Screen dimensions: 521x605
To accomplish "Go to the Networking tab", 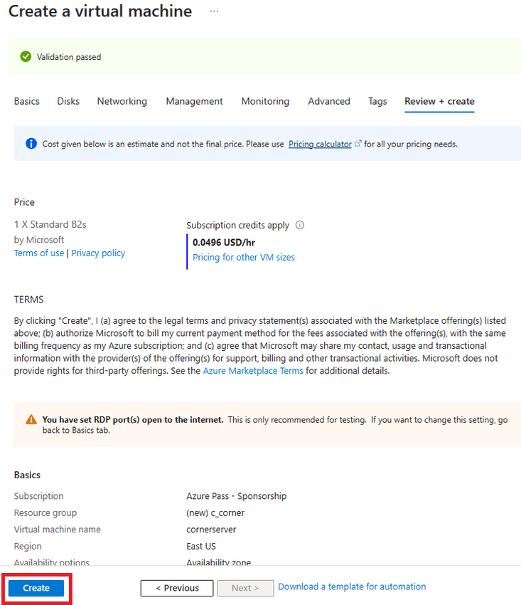I will [122, 102].
